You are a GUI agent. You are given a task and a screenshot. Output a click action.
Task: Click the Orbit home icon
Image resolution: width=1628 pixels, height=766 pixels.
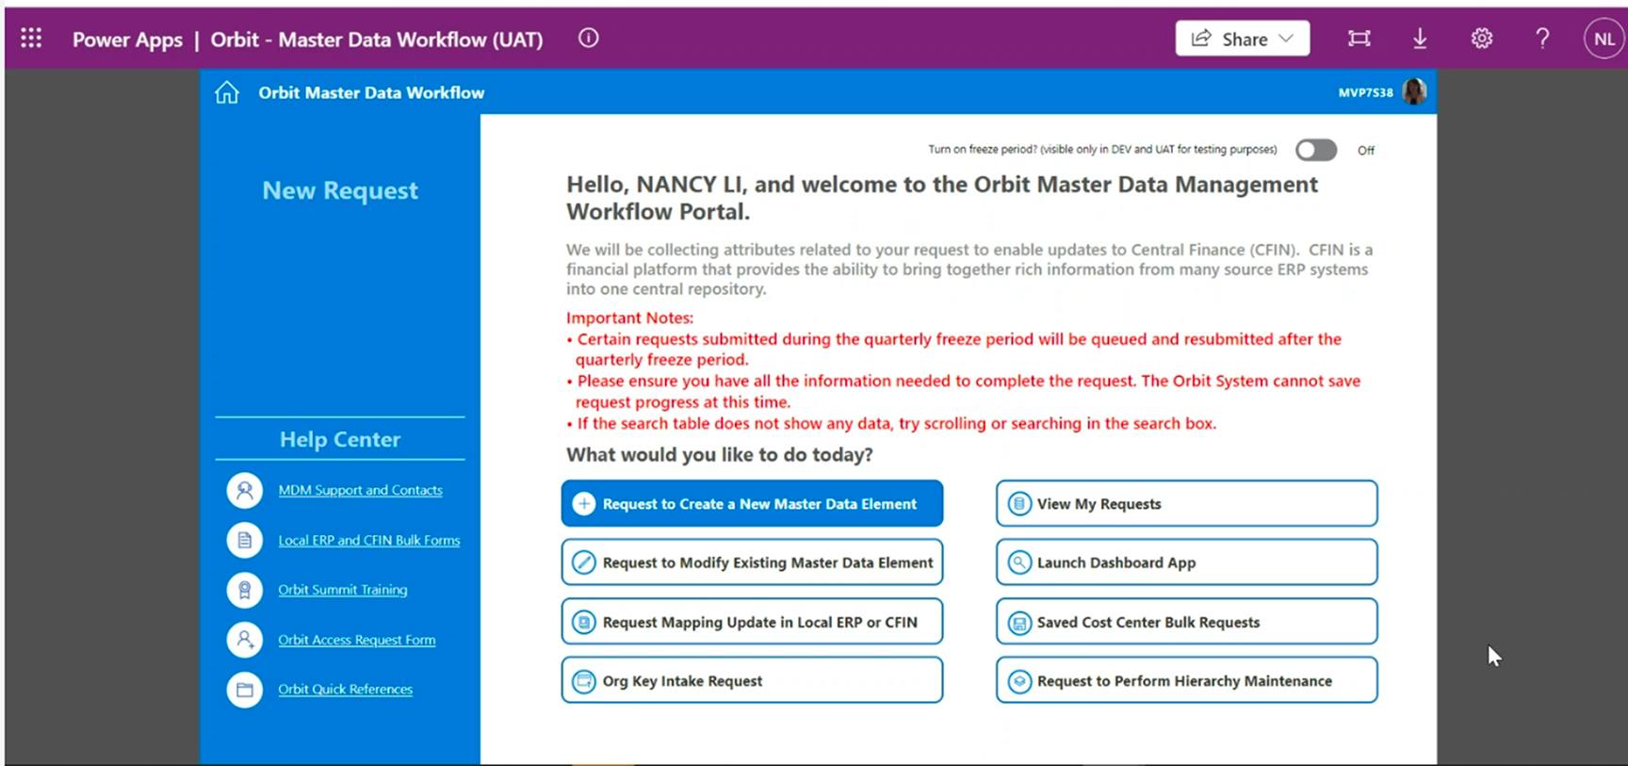227,92
